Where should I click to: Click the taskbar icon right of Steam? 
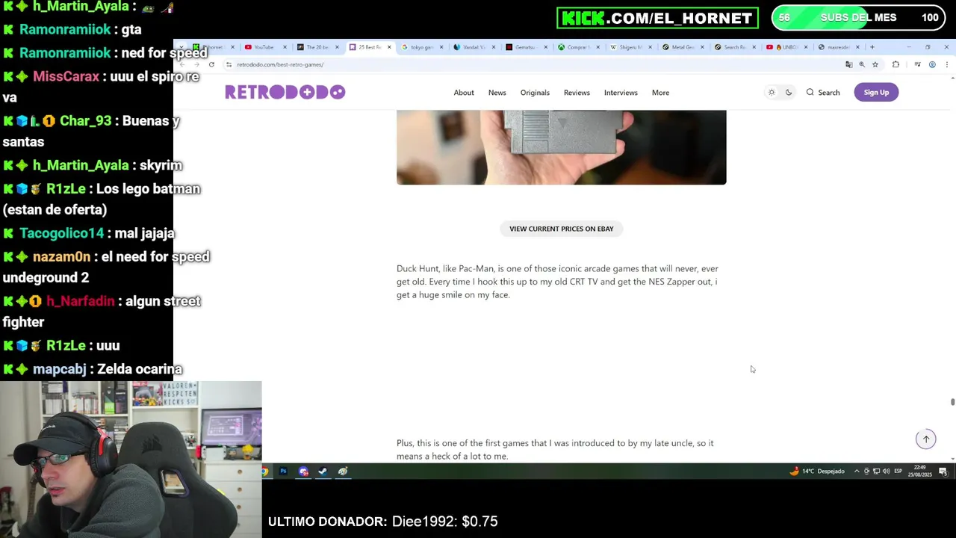[x=343, y=471]
